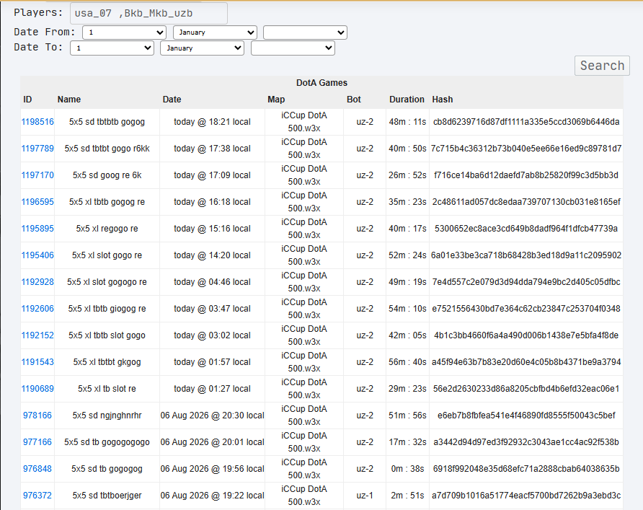Screen dimensions: 643x510
Task: Expand the Date From year dropdown
Action: [x=305, y=32]
